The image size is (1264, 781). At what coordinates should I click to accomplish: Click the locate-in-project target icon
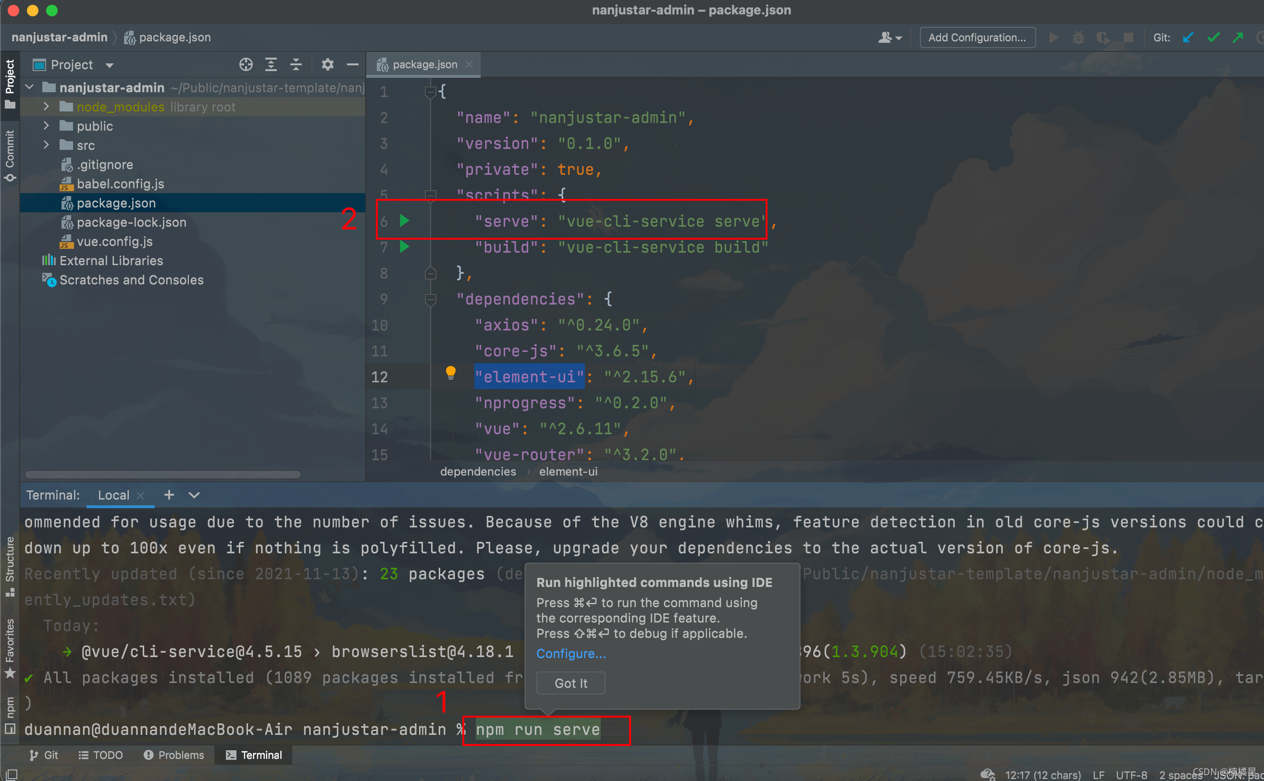pos(246,64)
